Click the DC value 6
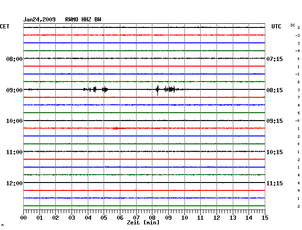This screenshot has width=302, height=230. pos(299,82)
